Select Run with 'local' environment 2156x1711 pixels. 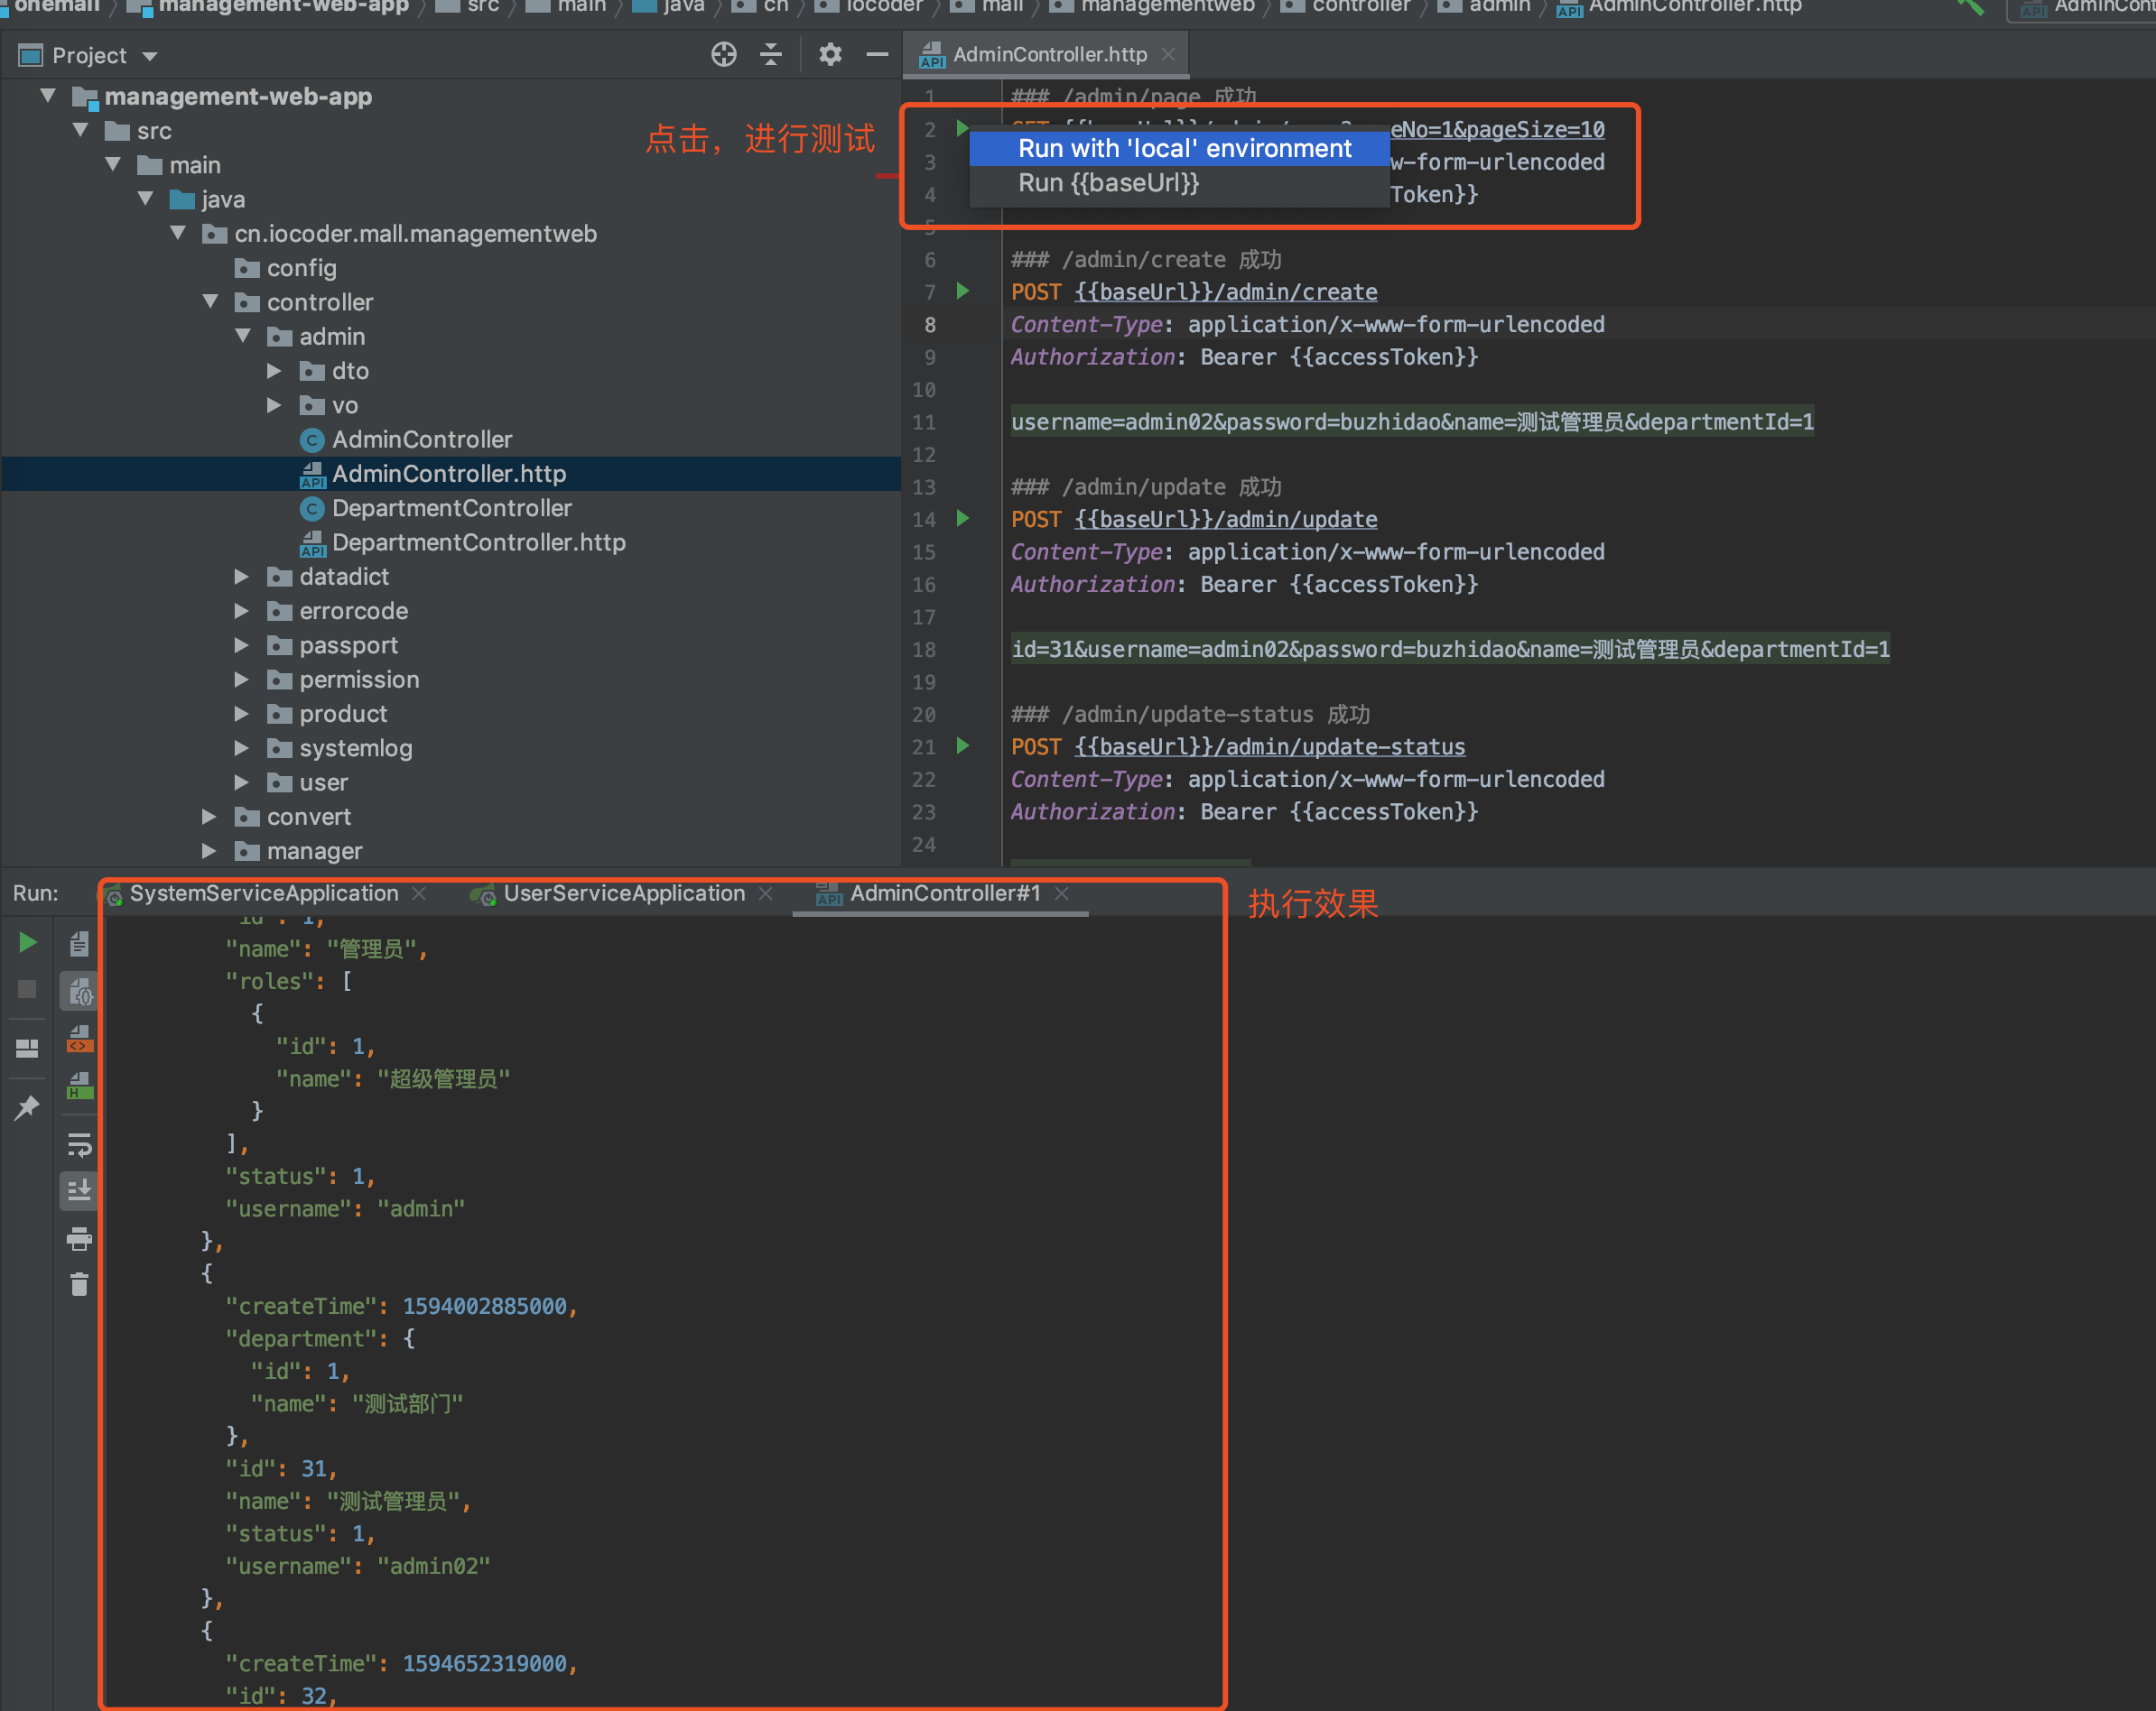[1184, 148]
